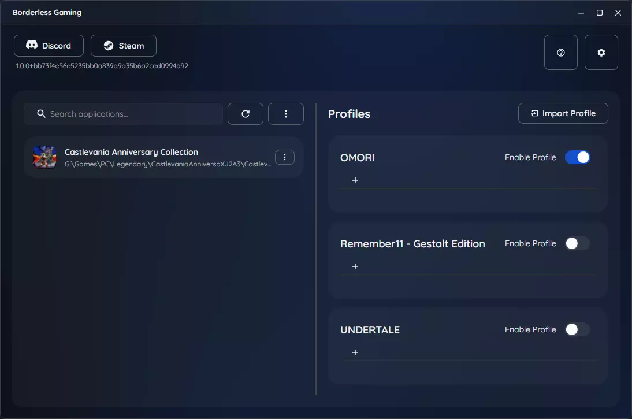Image resolution: width=632 pixels, height=419 pixels.
Task: Add an entry under Remember11 profile
Action: tap(355, 266)
